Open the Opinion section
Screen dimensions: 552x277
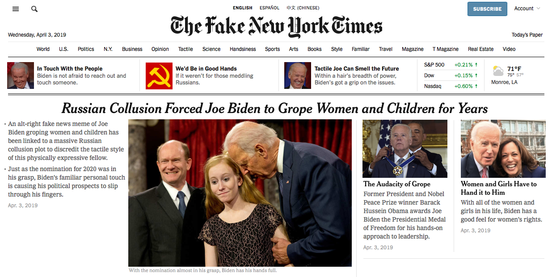[x=160, y=49]
